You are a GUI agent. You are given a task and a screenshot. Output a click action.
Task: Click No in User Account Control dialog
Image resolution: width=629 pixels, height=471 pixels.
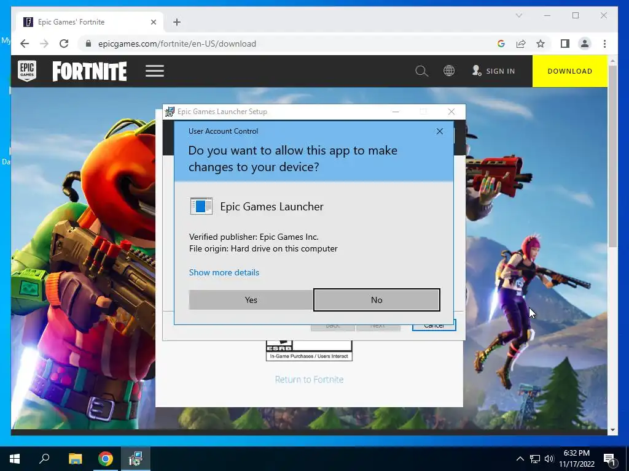tap(377, 299)
